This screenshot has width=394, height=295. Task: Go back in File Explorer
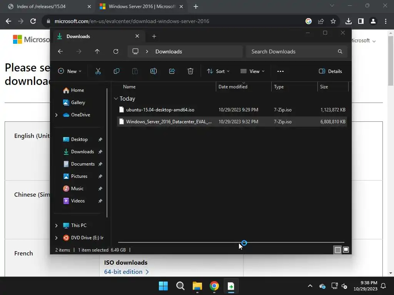(x=60, y=51)
